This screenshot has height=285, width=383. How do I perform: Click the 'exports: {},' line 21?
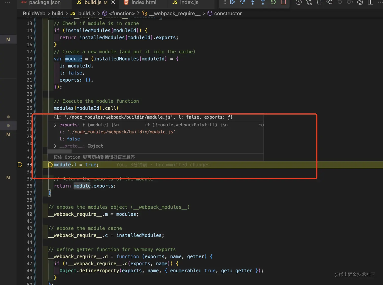pos(76,80)
